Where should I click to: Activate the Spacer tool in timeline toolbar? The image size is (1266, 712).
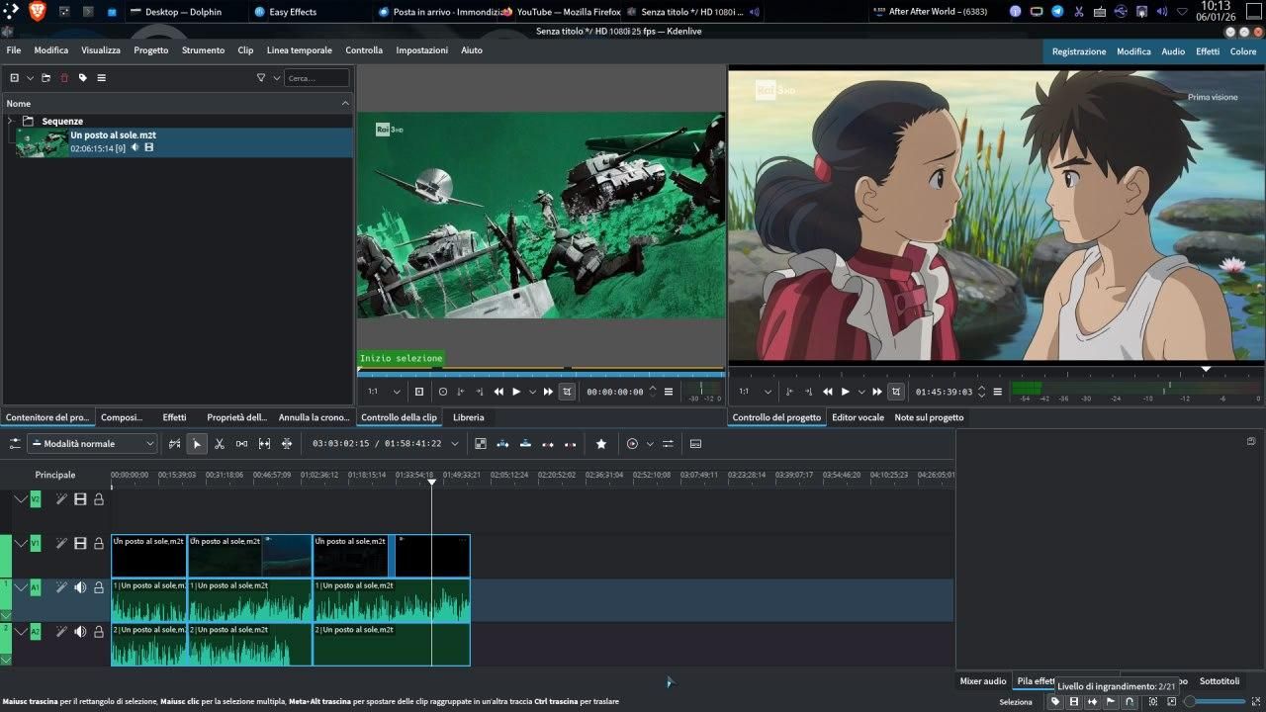point(241,444)
